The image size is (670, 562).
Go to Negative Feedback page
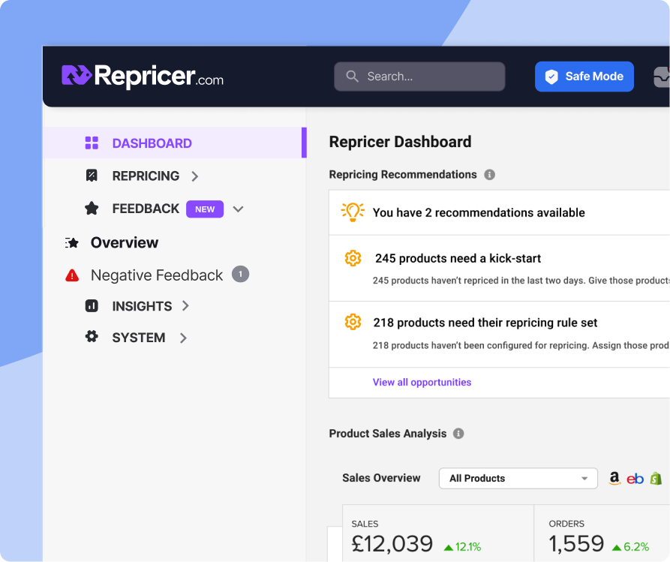click(156, 275)
